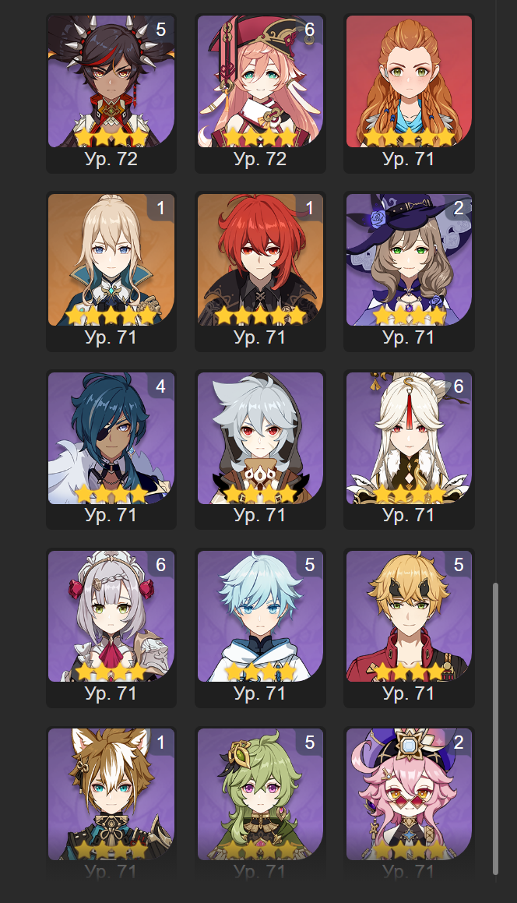Select Noelle with the maid headpiece

pyautogui.click(x=111, y=616)
